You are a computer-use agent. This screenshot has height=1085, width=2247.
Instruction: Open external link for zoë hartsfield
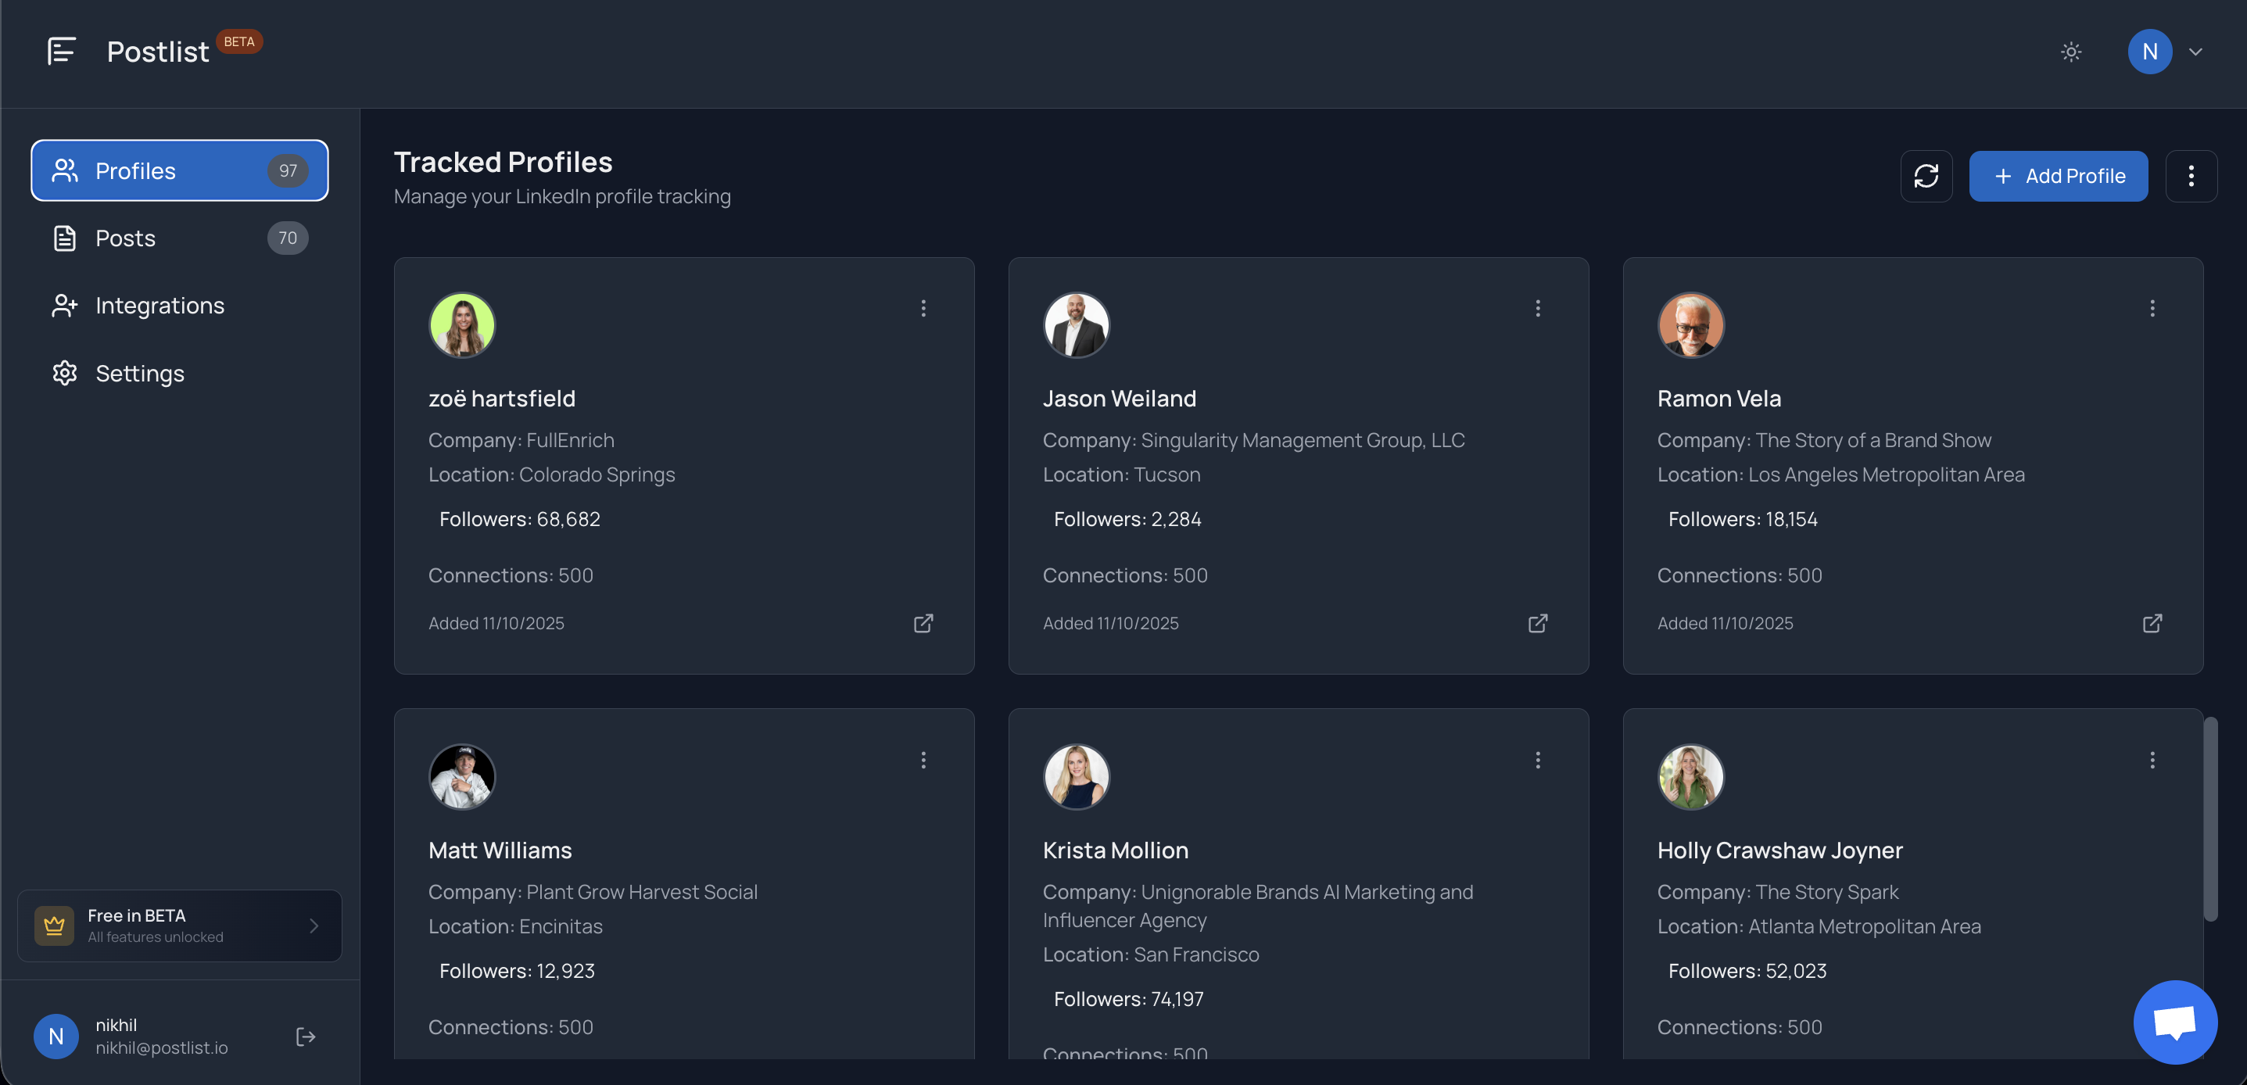pos(923,623)
